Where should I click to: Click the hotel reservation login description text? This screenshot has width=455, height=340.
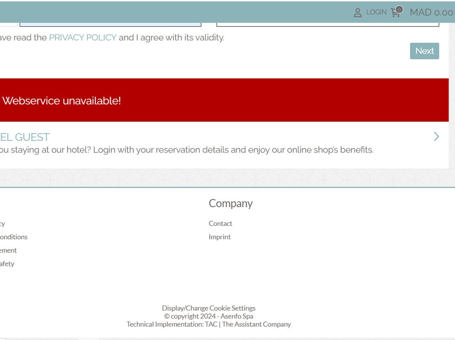coord(186,150)
